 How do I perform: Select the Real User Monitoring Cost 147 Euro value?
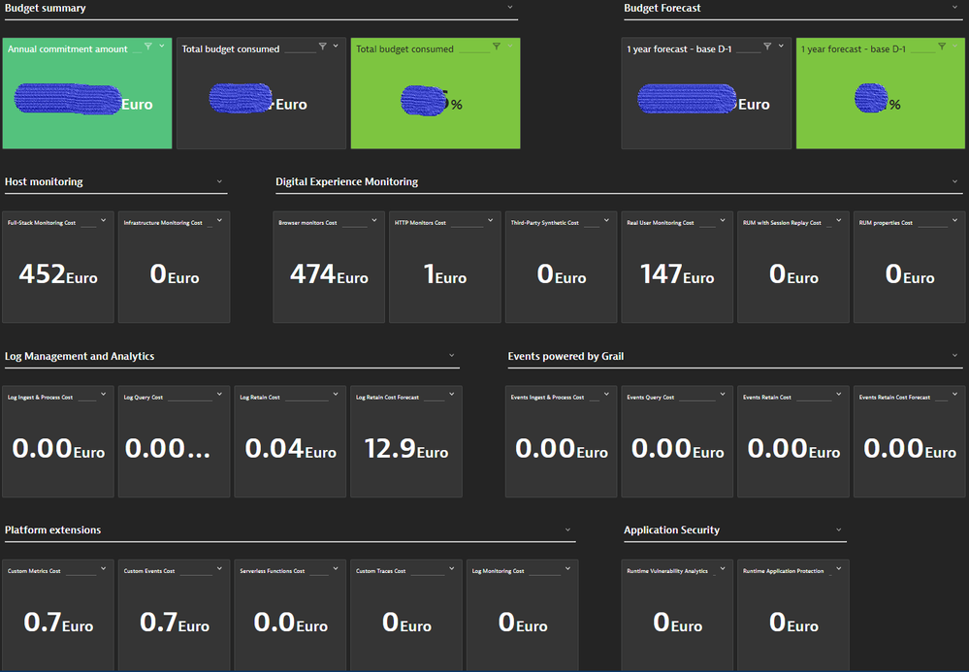(676, 275)
